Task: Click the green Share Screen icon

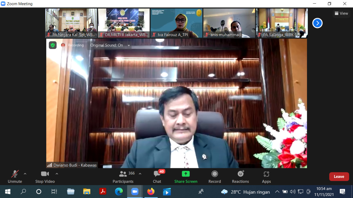Action: (186, 174)
